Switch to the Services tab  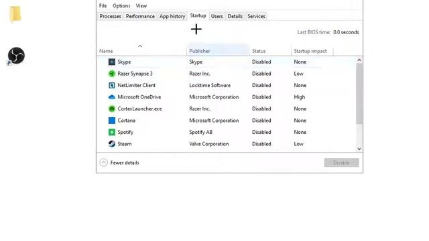click(x=256, y=16)
